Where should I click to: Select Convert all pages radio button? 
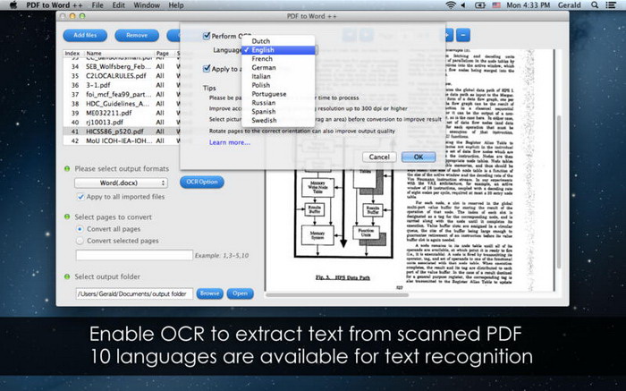(x=80, y=229)
